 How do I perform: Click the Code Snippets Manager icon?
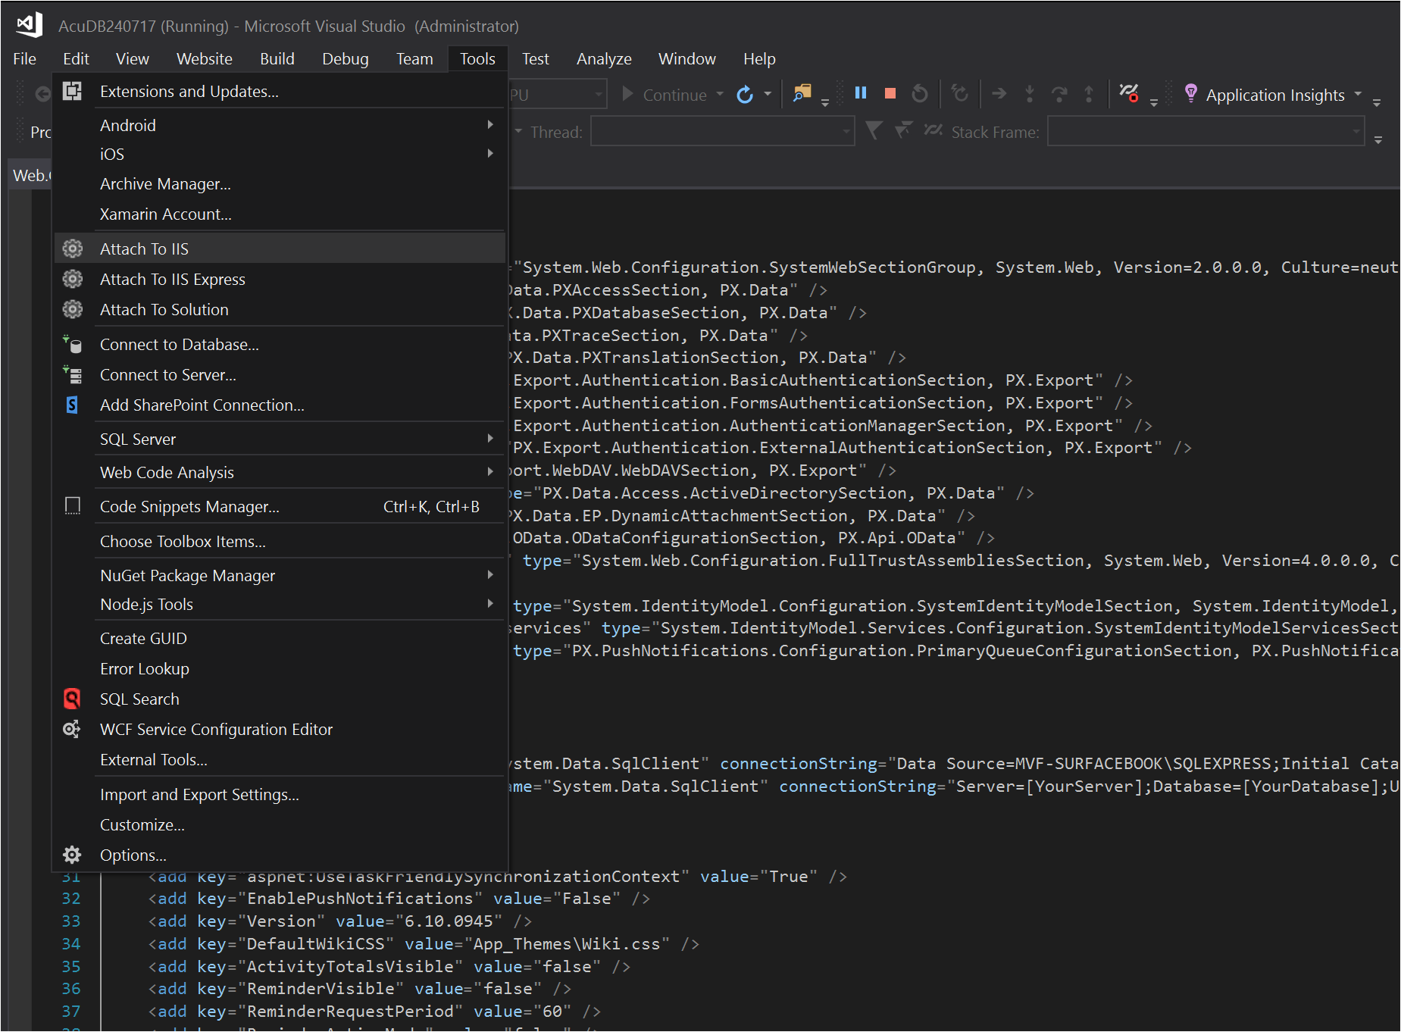click(x=72, y=506)
